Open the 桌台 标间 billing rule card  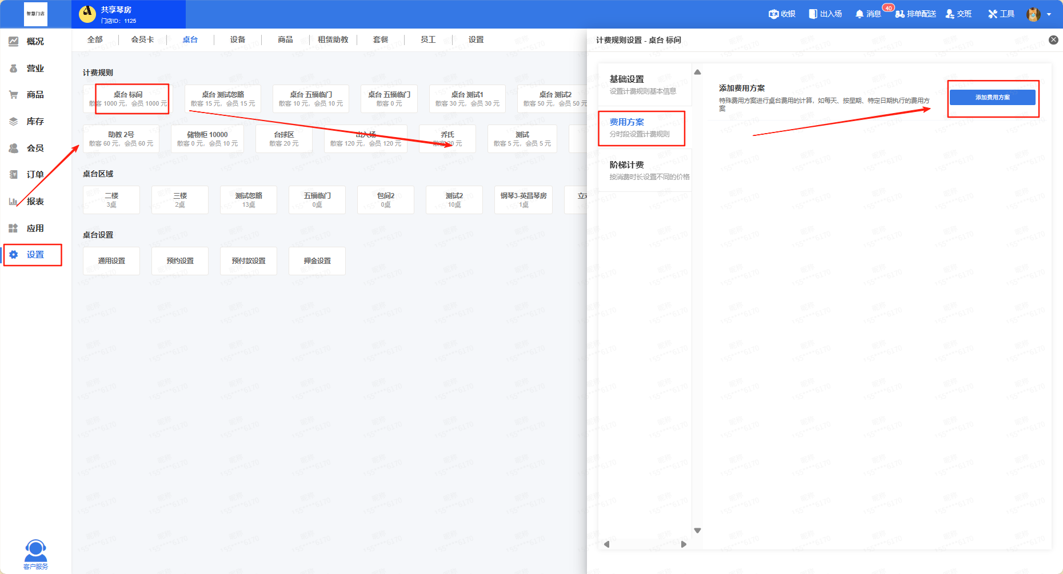pos(128,99)
